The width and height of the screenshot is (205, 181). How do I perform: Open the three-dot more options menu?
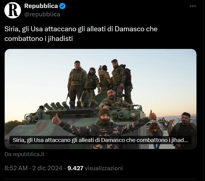pyautogui.click(x=193, y=6)
